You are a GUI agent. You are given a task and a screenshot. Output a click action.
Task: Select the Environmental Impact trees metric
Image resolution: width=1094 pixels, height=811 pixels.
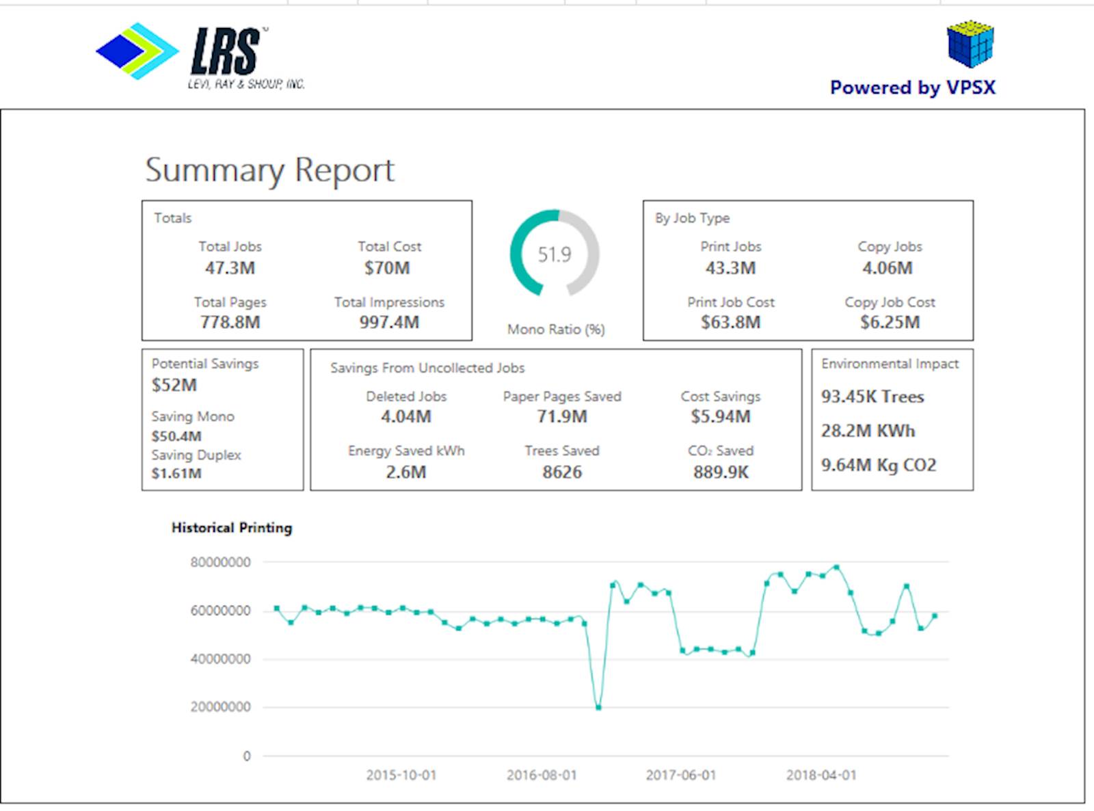[873, 397]
